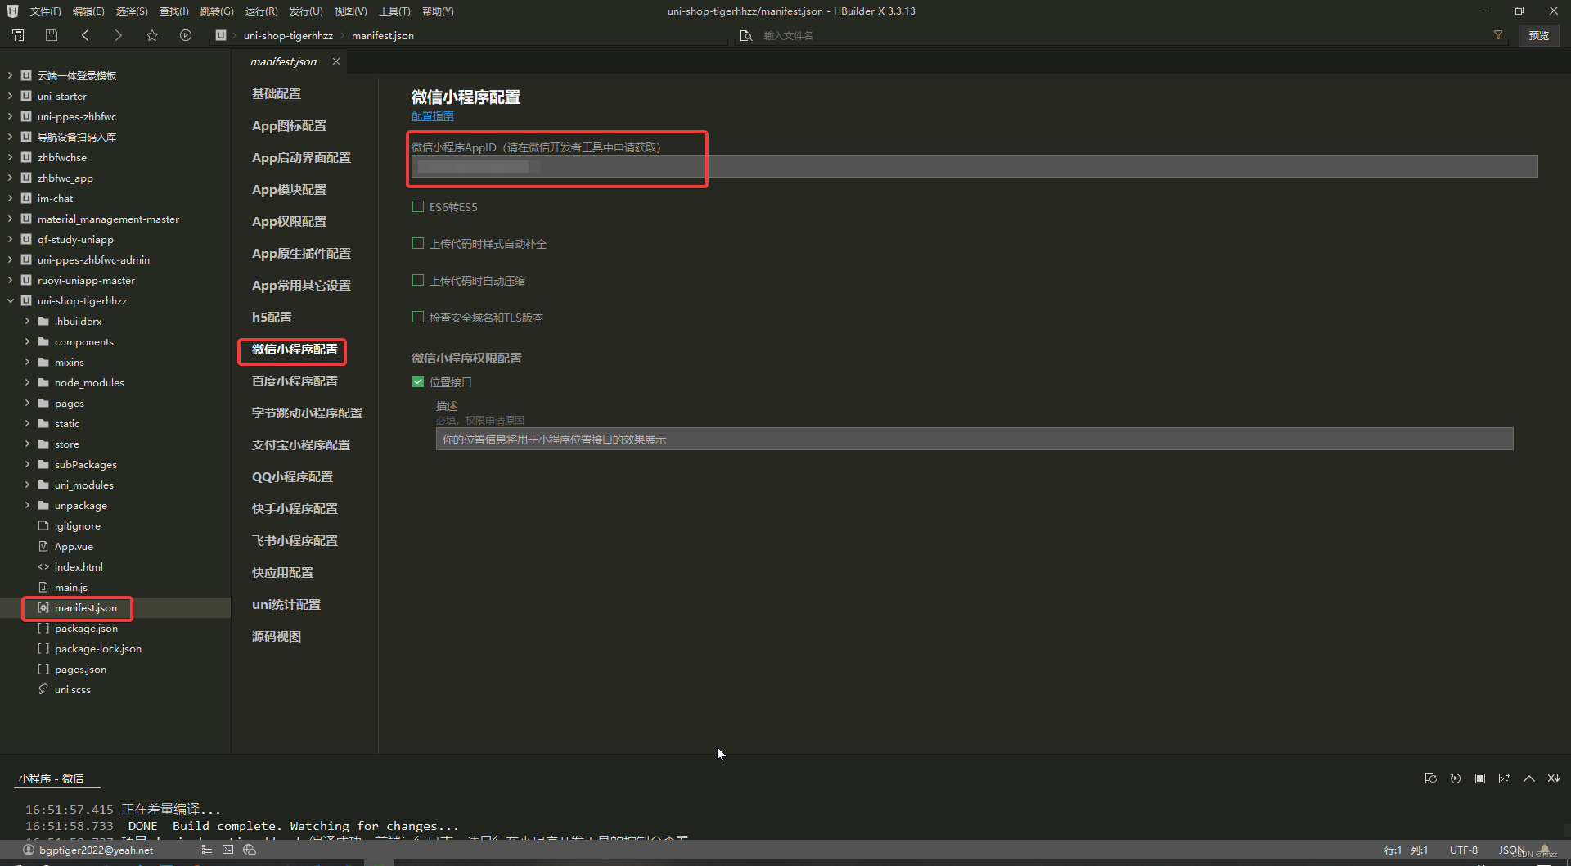This screenshot has width=1571, height=866.
Task: Click the rerun icon in console toolbar
Action: click(1456, 778)
